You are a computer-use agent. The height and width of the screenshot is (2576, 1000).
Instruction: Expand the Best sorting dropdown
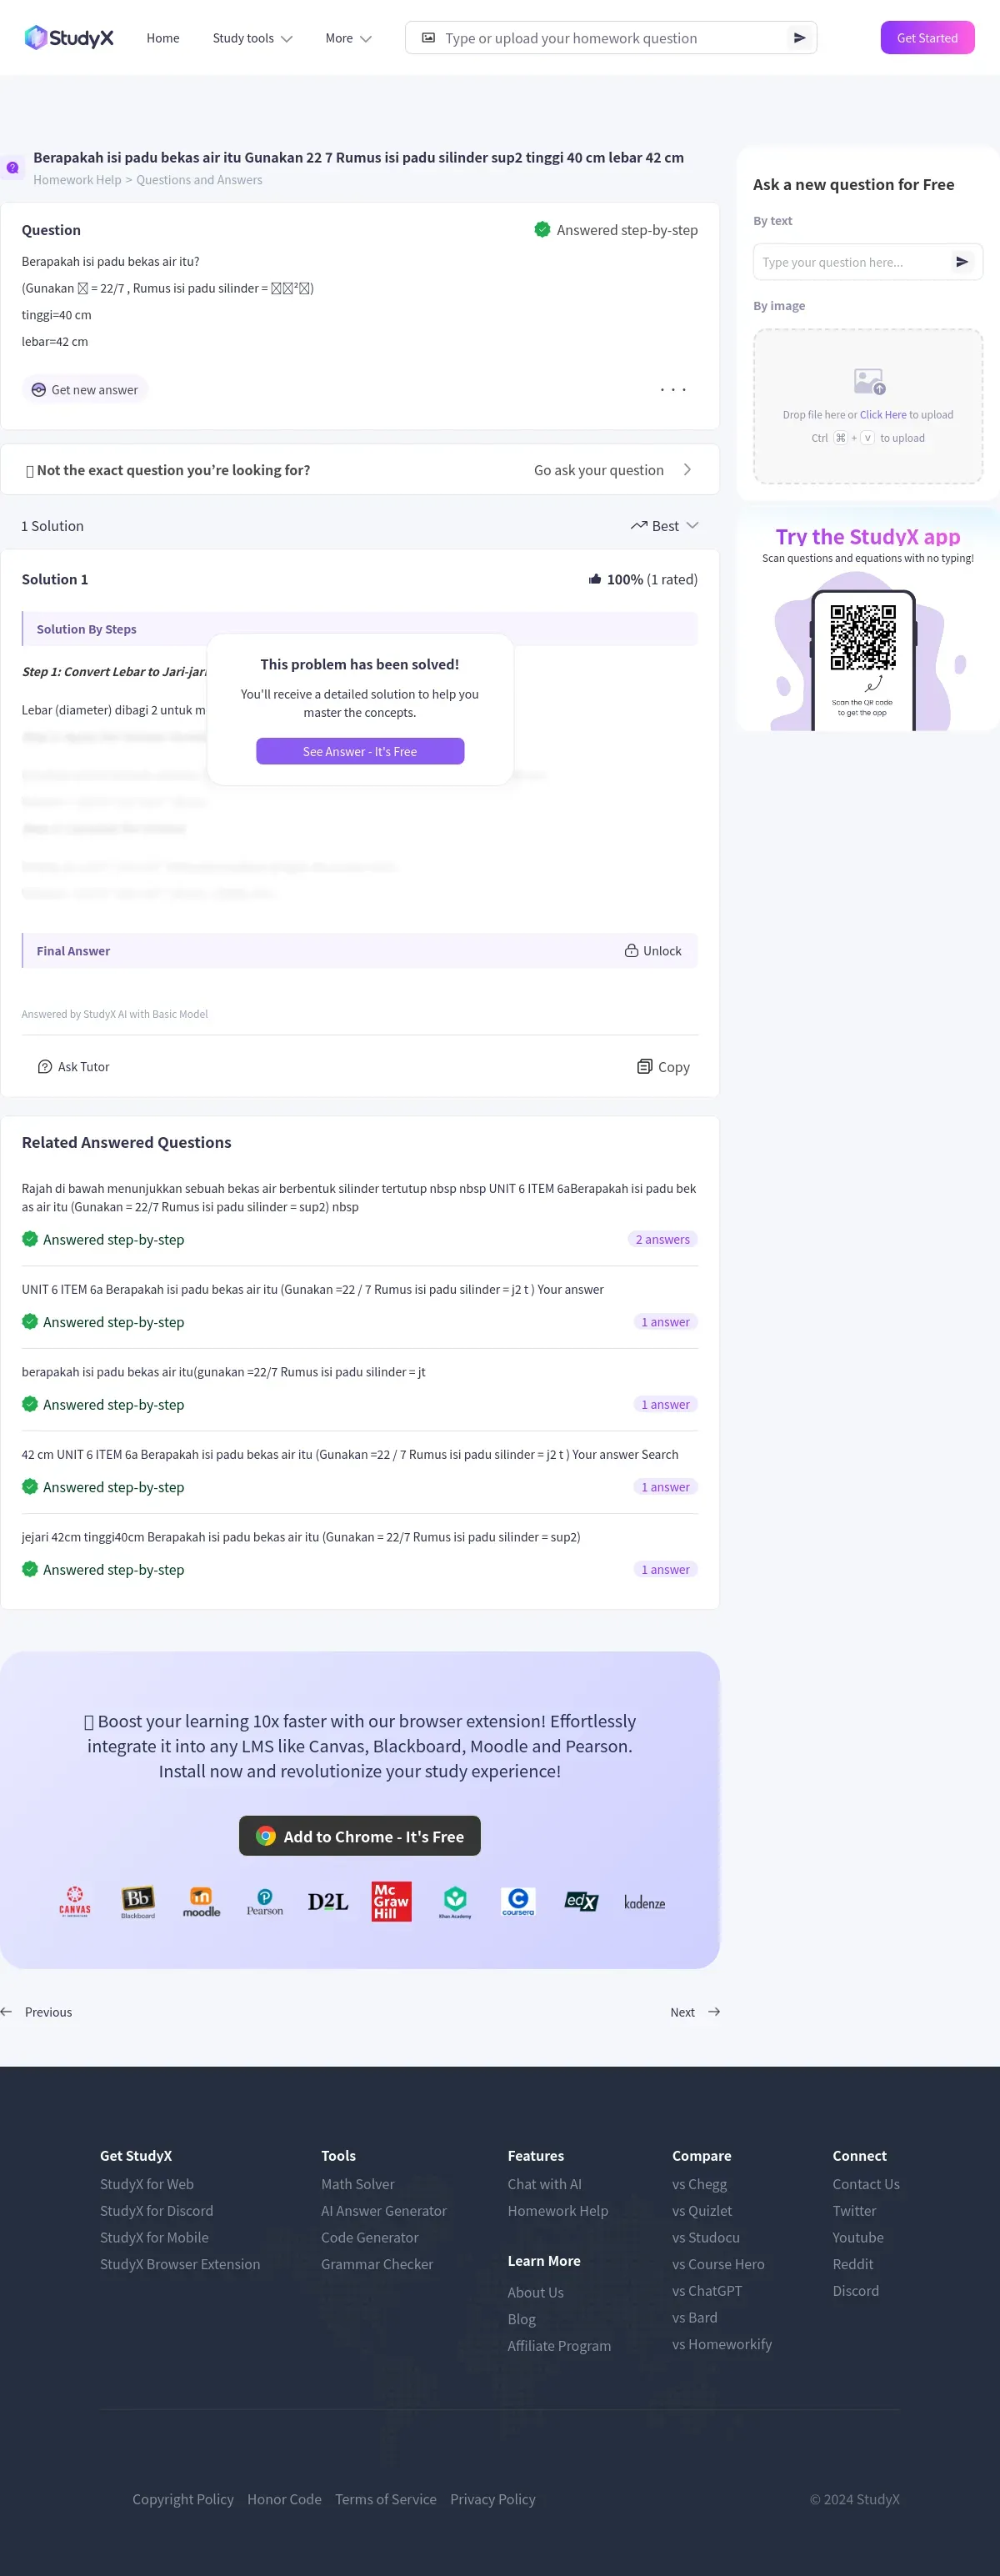[664, 526]
